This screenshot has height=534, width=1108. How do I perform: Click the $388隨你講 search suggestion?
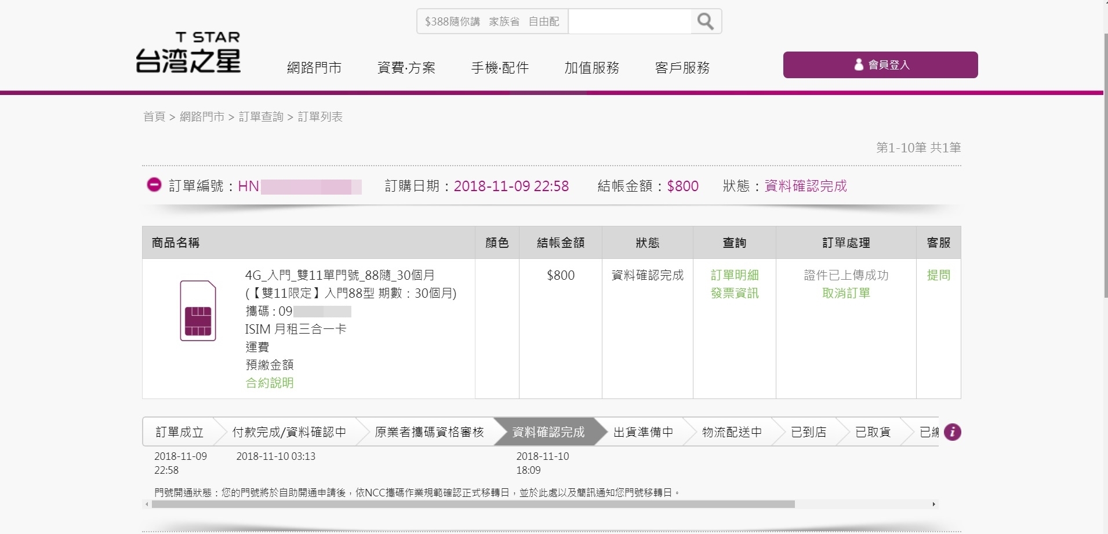[452, 21]
